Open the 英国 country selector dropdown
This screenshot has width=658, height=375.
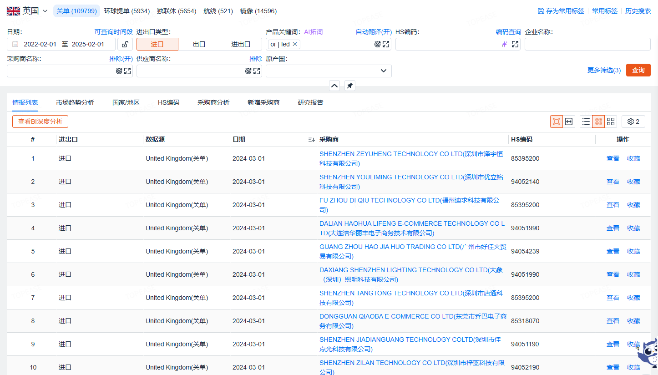(27, 11)
